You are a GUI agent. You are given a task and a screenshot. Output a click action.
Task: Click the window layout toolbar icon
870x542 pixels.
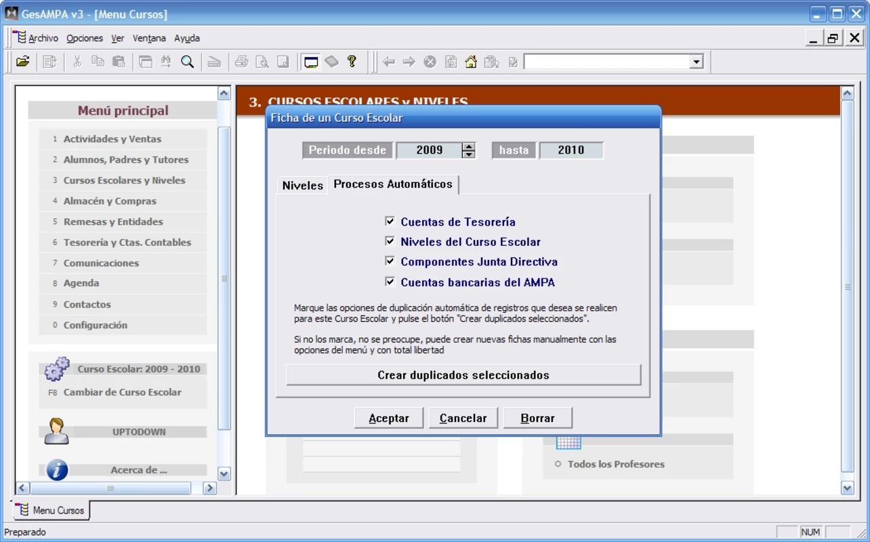[145, 62]
